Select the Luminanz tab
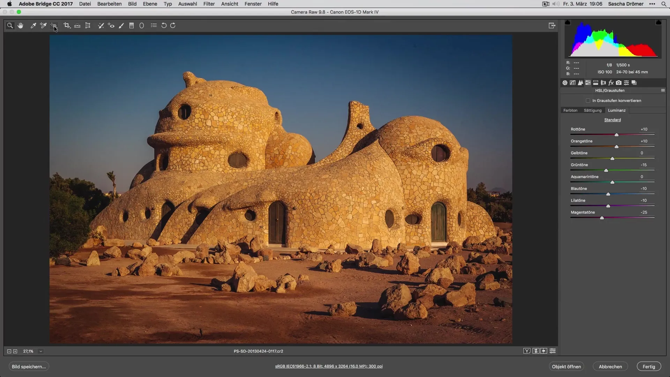This screenshot has width=670, height=377. tap(617, 110)
